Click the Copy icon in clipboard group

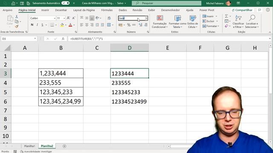tap(17, 22)
